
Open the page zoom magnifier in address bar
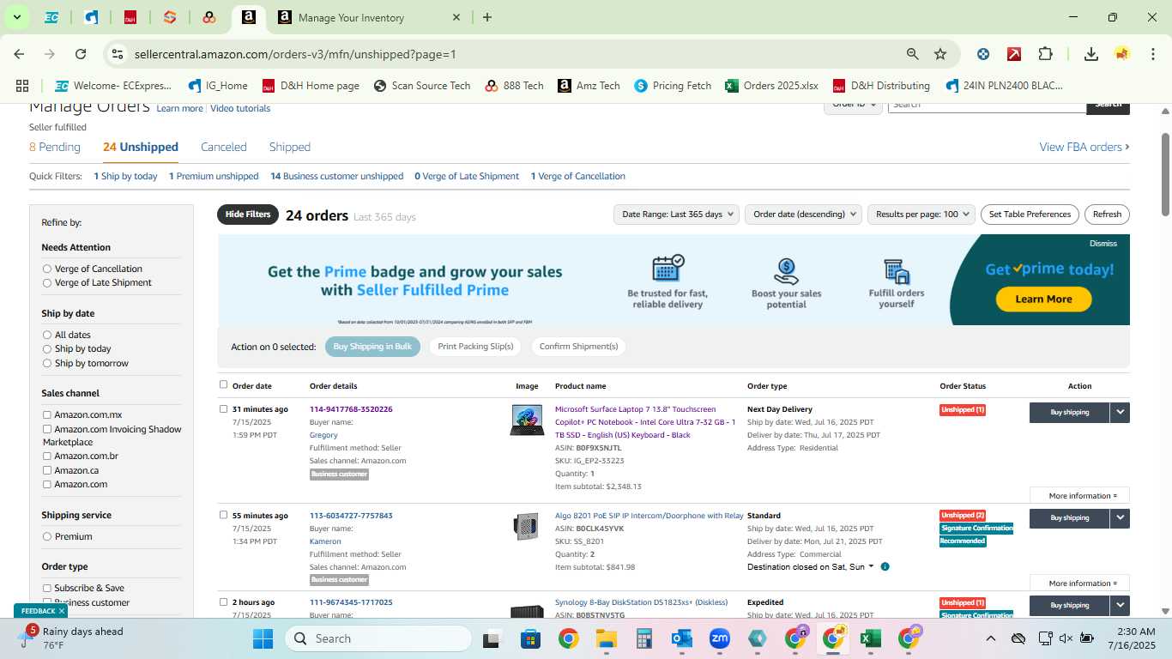coord(913,54)
